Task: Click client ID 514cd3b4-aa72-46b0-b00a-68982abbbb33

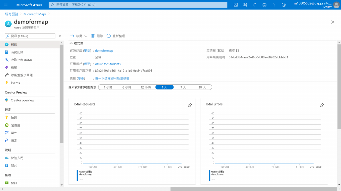Action: pyautogui.click(x=258, y=57)
